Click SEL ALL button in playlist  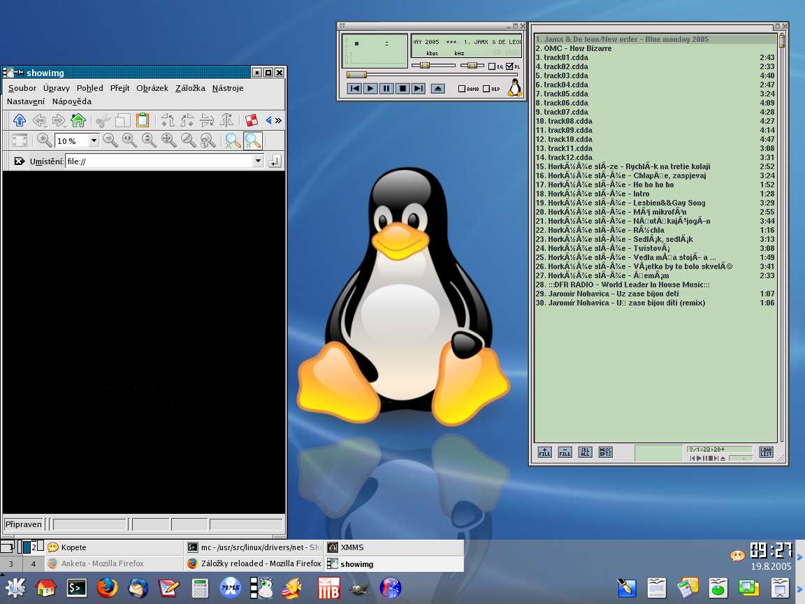[x=586, y=452]
